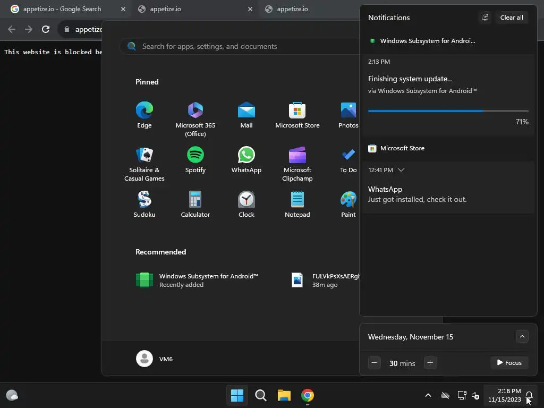Launch Solitaire & Casual Games
The image size is (544, 408).
coord(144,164)
